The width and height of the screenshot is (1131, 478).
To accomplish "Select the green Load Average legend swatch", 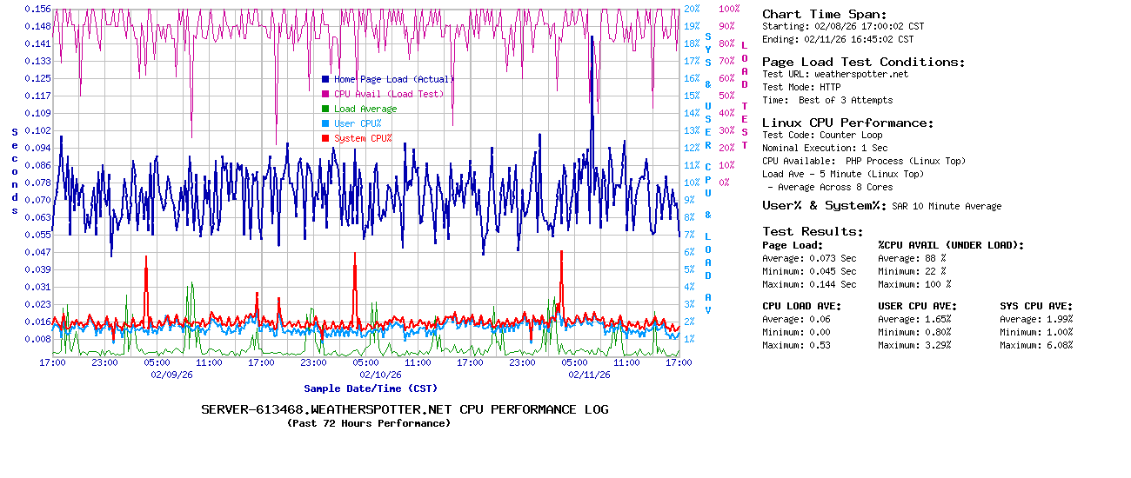I will (x=325, y=109).
